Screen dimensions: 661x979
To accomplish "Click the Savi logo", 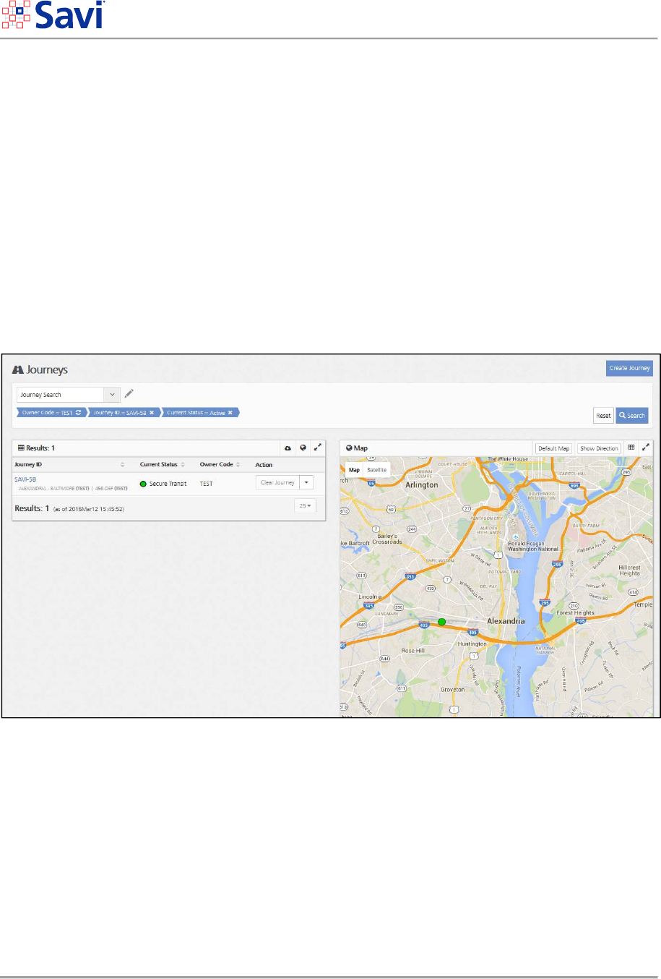I will 53,15.
